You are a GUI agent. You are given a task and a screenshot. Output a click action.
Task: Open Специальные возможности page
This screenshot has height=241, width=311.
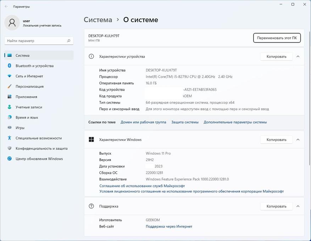[x=39, y=138]
